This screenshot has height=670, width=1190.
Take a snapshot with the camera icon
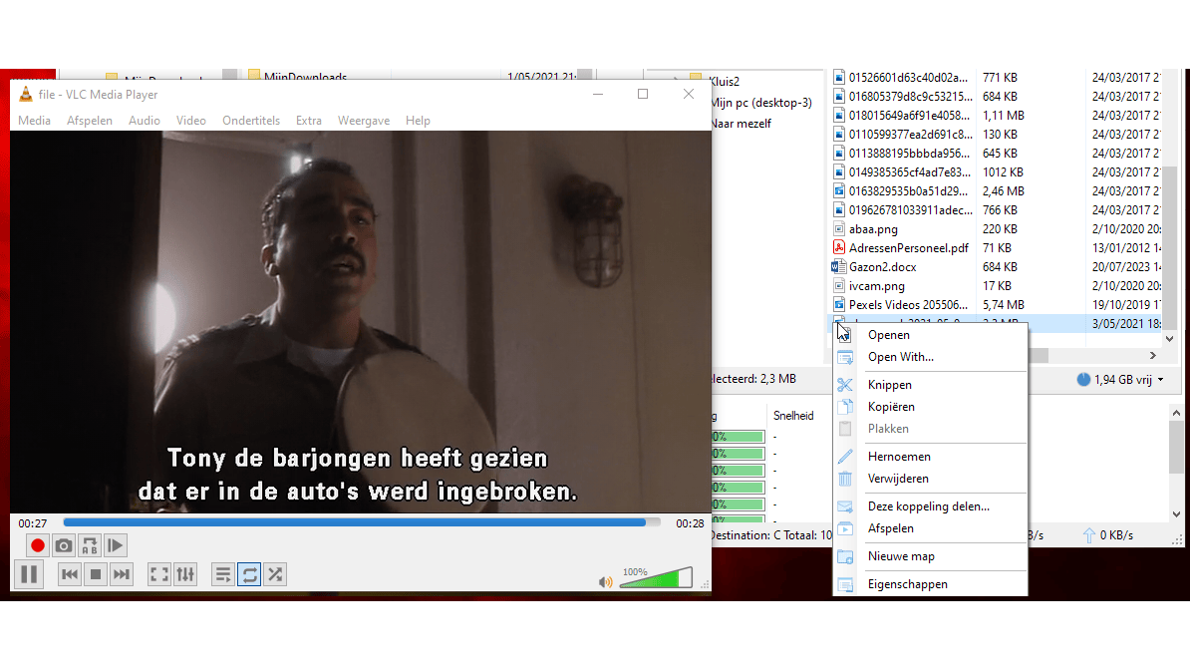coord(64,545)
